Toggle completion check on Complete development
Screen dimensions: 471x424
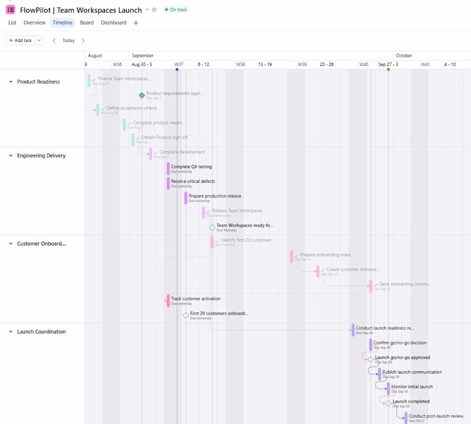[x=156, y=153]
